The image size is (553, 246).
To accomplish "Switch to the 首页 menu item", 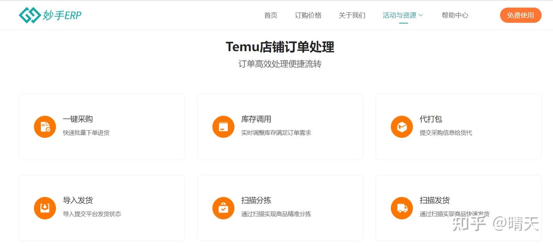I will pyautogui.click(x=270, y=15).
